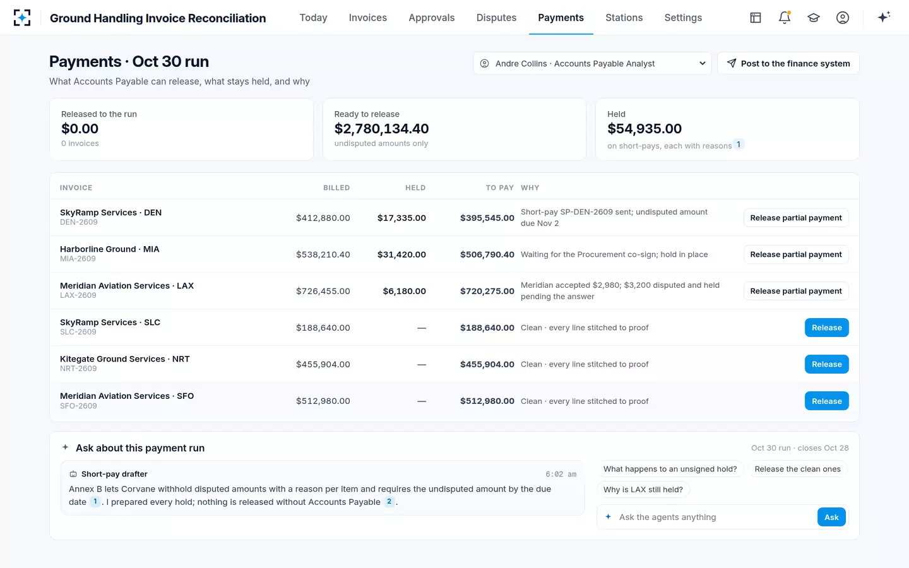The height and width of the screenshot is (568, 909).
Task: Click the $31,420.00 held amount
Action: coord(401,254)
